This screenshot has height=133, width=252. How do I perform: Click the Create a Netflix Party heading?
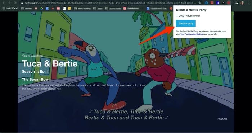pos(191,10)
